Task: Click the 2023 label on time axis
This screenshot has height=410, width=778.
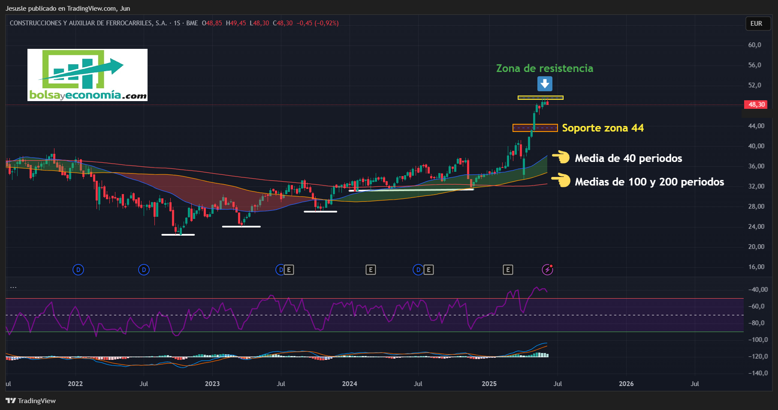Action: click(212, 383)
